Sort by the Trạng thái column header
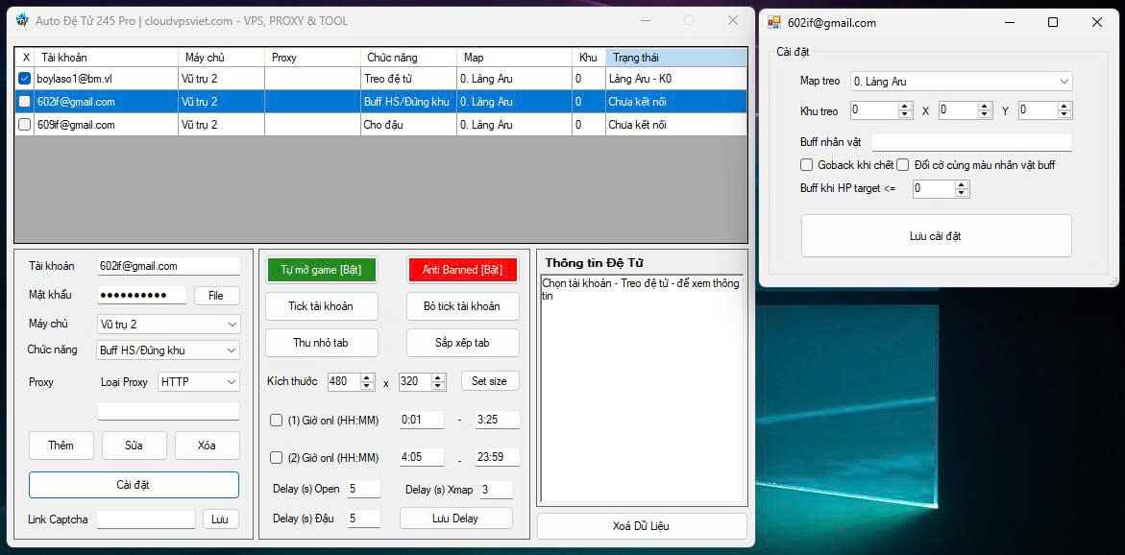 click(675, 58)
